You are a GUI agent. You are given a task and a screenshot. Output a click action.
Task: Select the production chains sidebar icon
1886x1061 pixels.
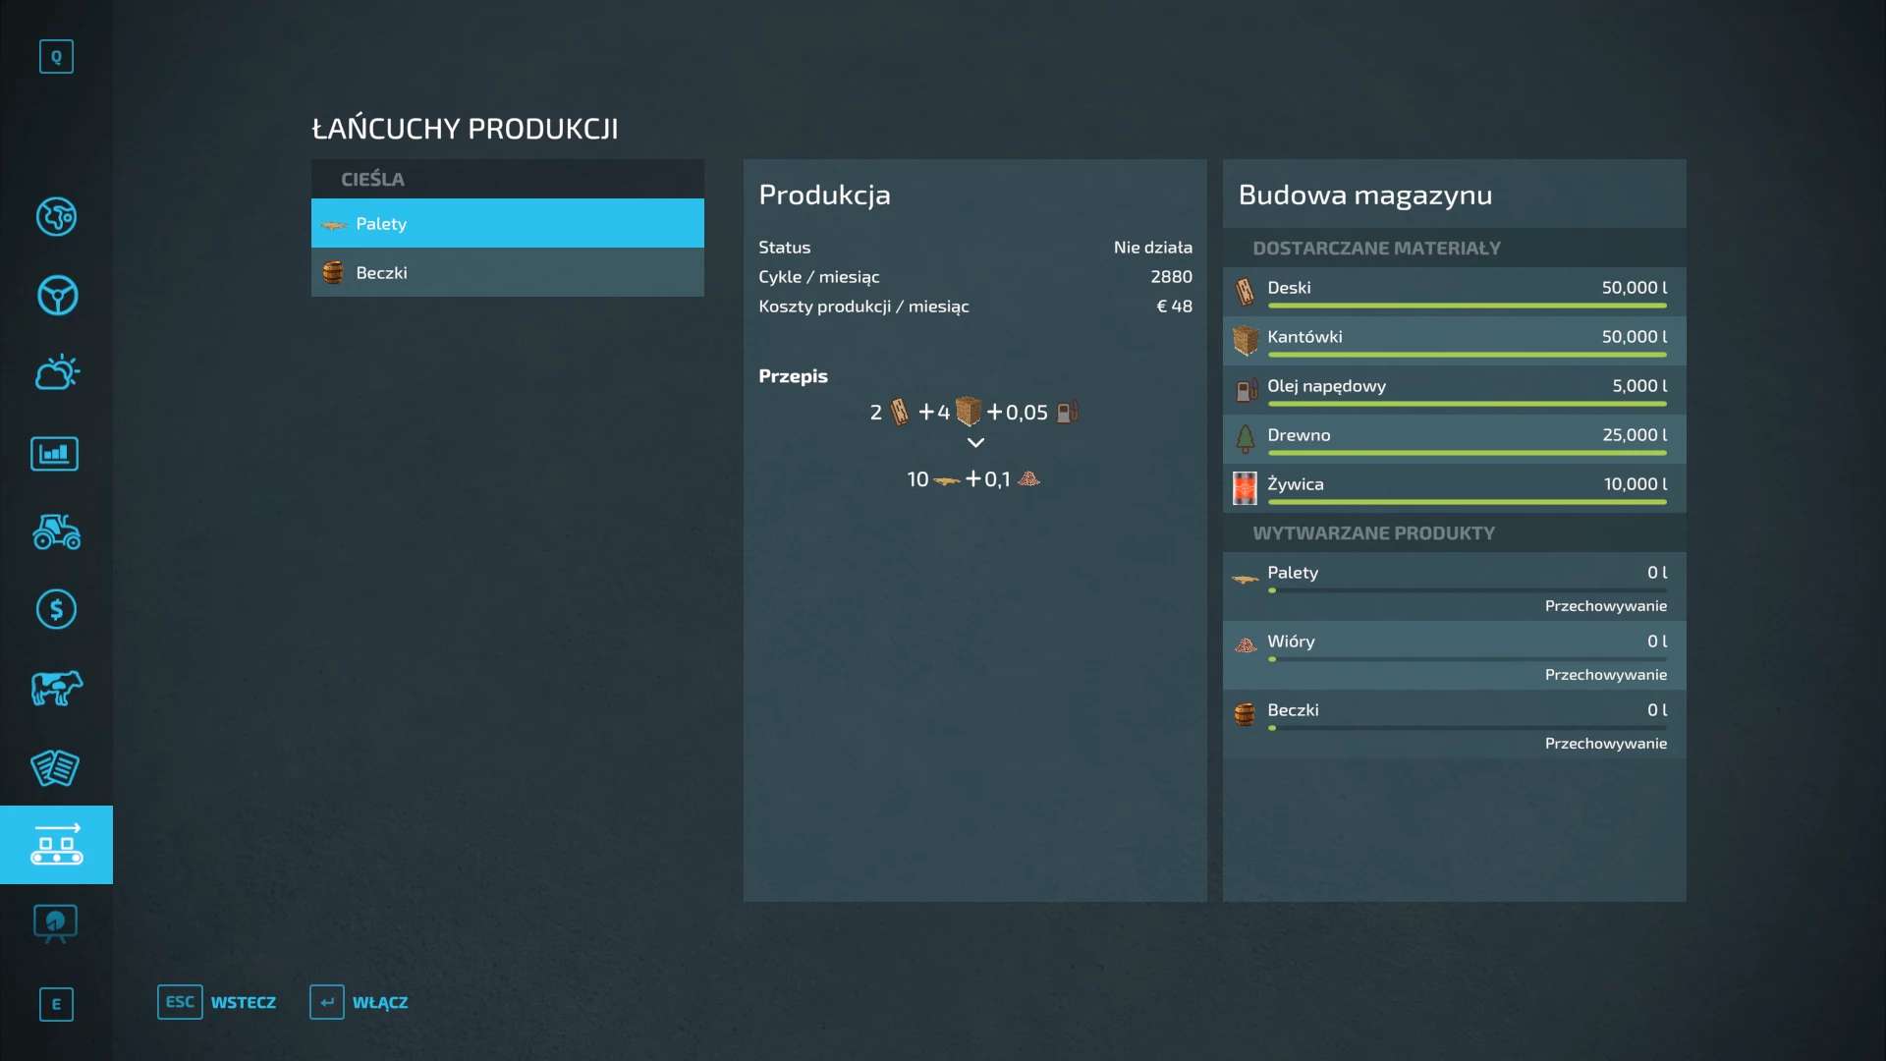(x=56, y=845)
